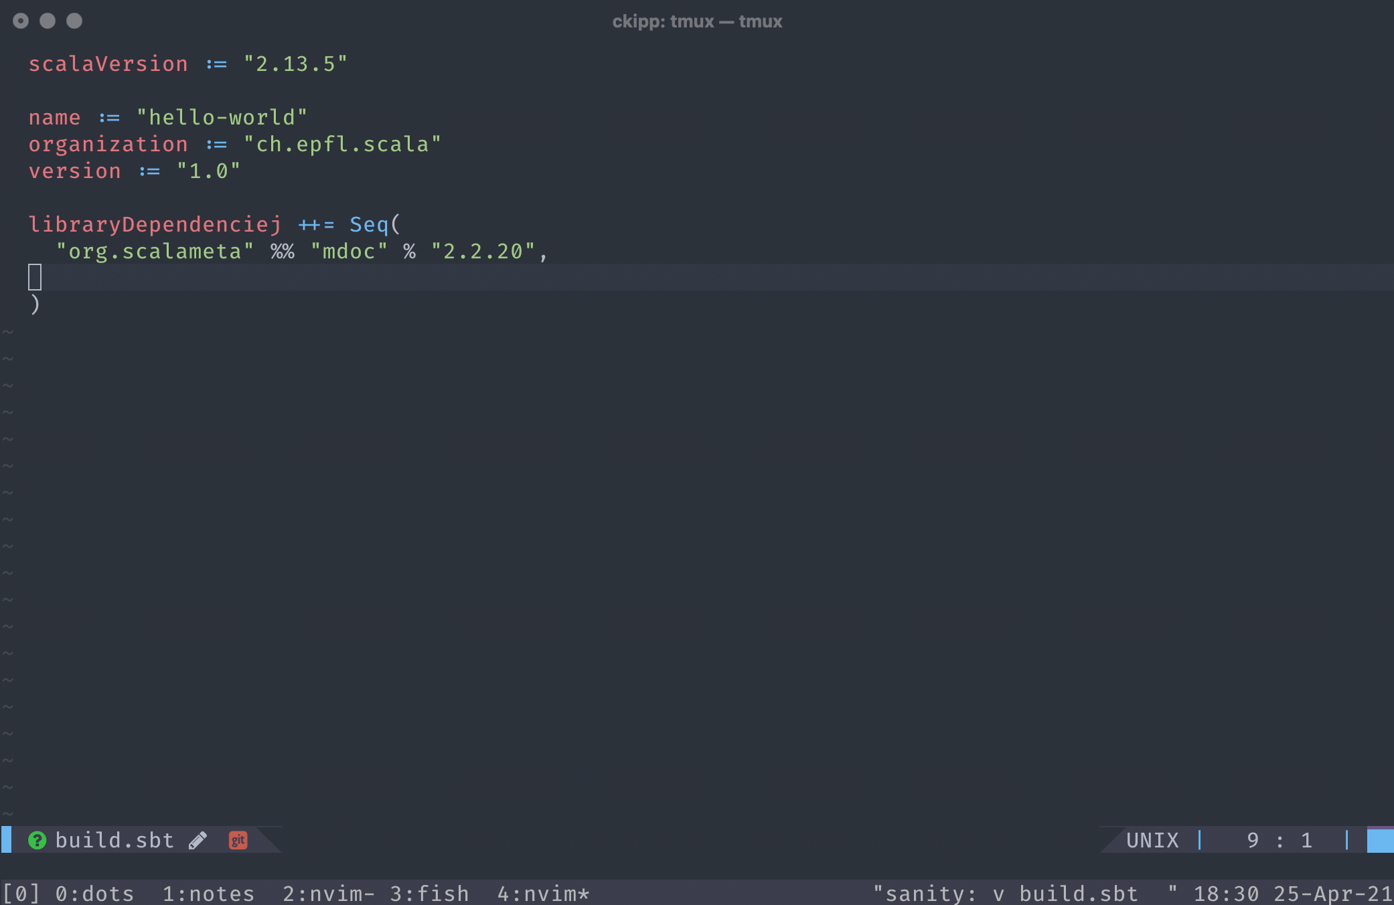Click the blue mode indicator block at statusline left
The height and width of the screenshot is (905, 1394).
click(x=6, y=839)
